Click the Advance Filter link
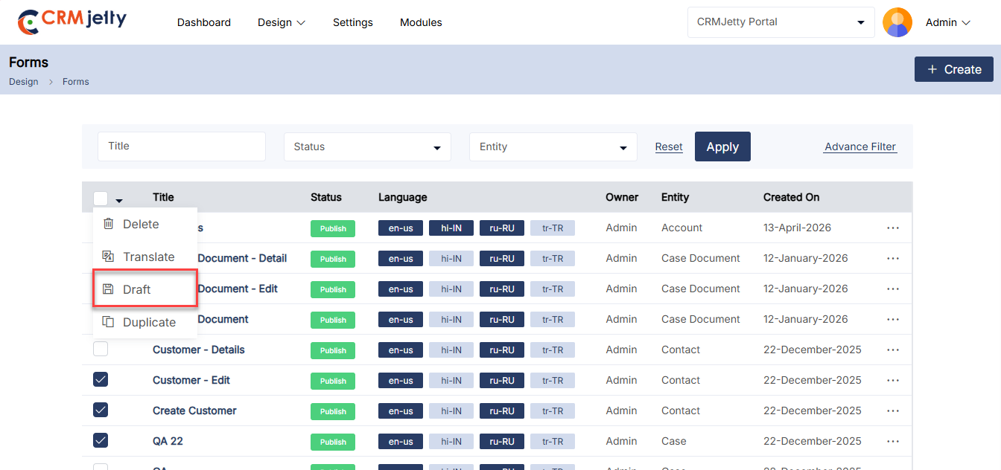This screenshot has width=1001, height=470. pyautogui.click(x=860, y=147)
